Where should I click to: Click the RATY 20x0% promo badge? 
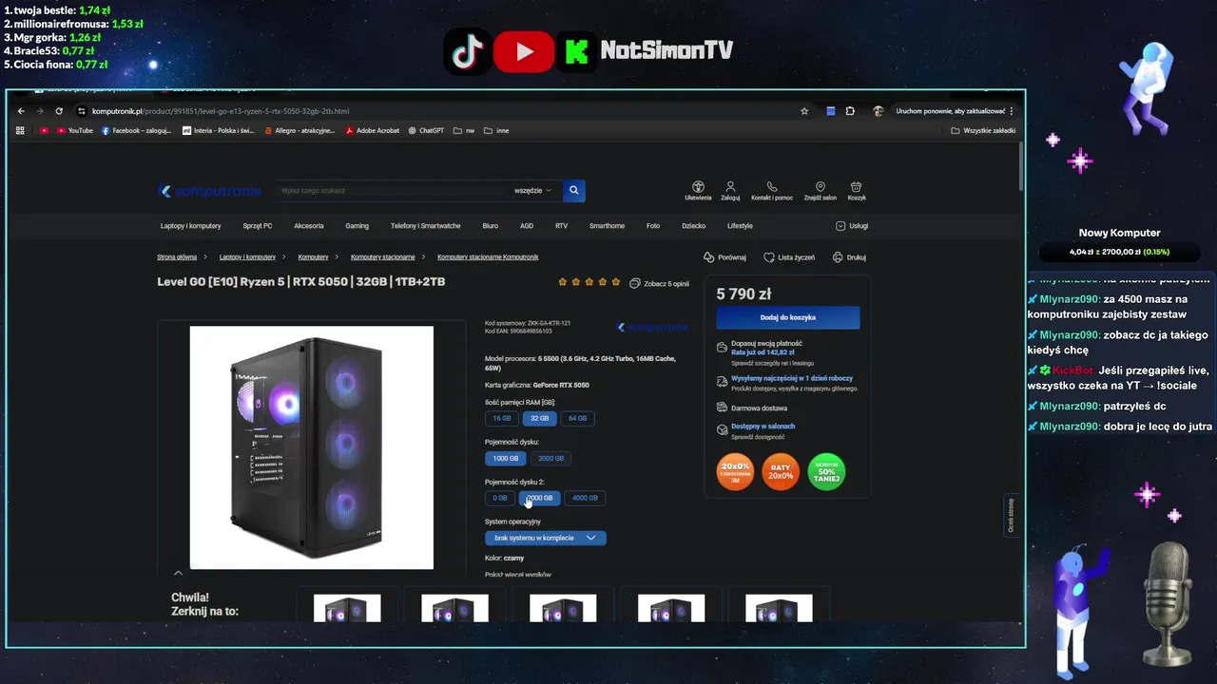tap(781, 471)
